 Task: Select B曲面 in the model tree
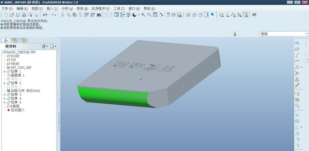pos(13,106)
